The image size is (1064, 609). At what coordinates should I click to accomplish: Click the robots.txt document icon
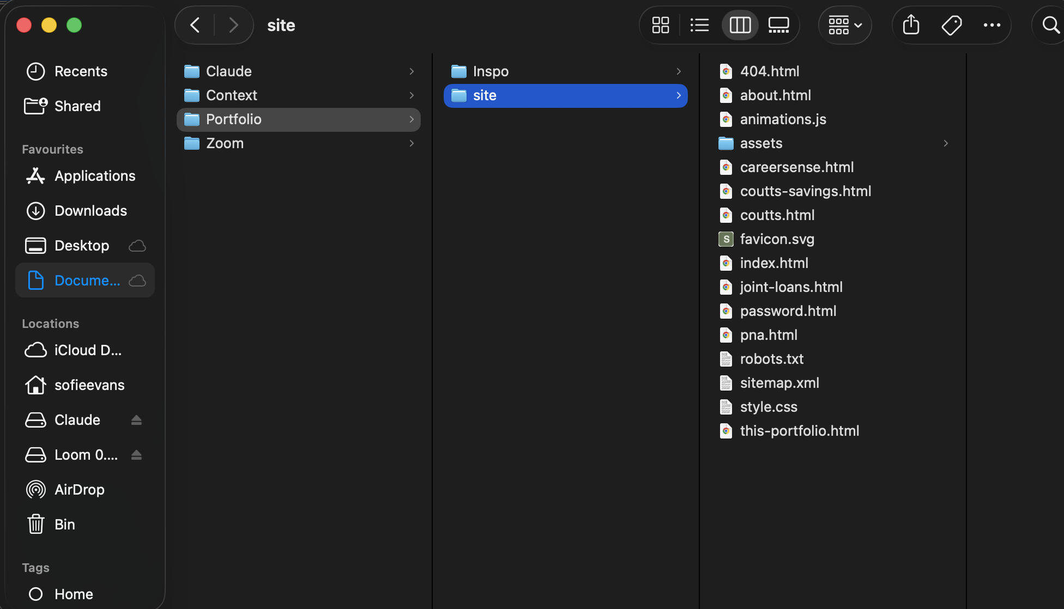[x=726, y=359]
